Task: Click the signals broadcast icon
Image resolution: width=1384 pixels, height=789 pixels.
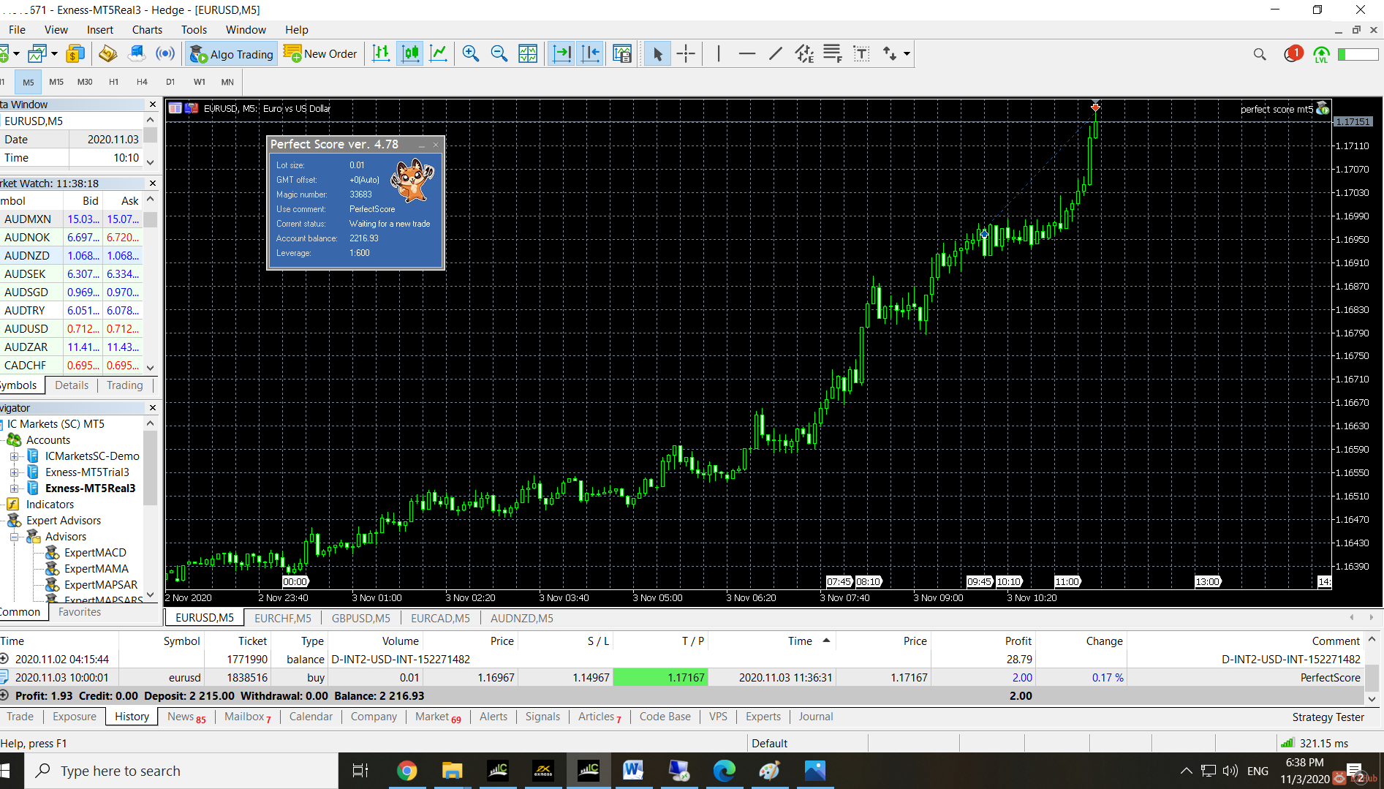Action: (x=166, y=53)
